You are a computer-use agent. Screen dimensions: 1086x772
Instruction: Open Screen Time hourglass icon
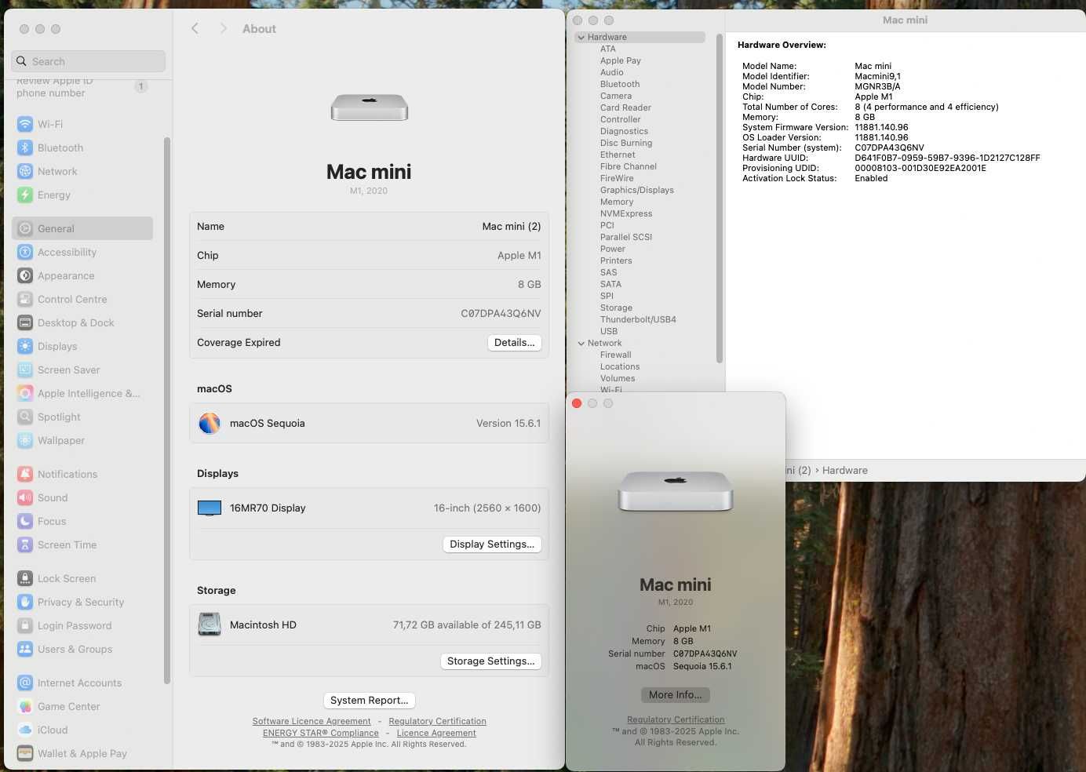[x=25, y=544]
